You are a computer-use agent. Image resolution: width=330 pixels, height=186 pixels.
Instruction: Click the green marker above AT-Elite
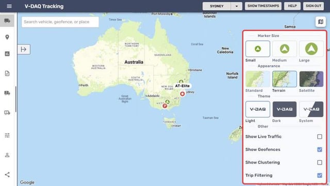181,82
